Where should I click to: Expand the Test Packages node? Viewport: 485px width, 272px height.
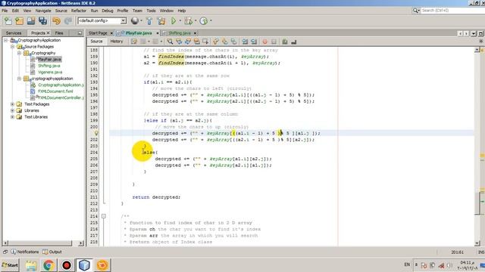[12, 104]
